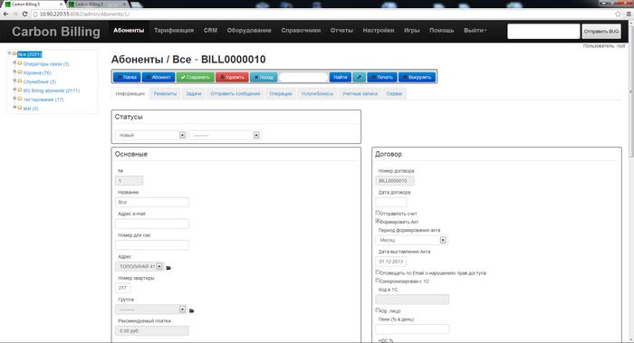The image size is (634, 343).
Task: Close the first Carbon Billing 5 tab
Action: [61, 4]
